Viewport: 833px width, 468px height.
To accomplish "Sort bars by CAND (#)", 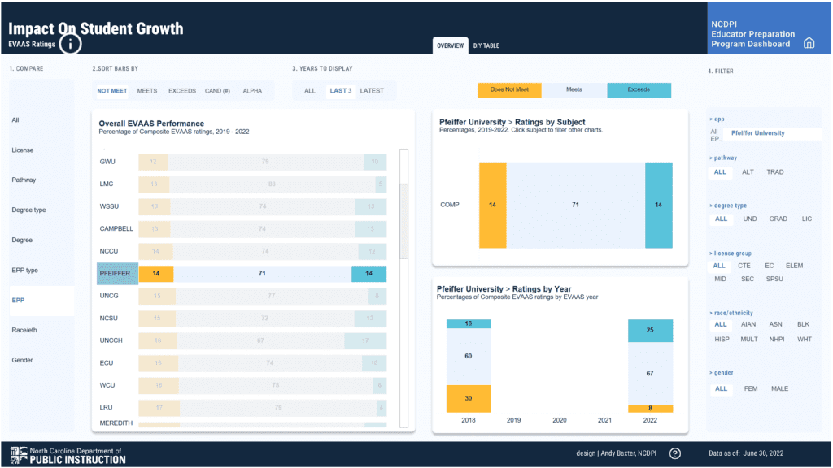I will 217,91.
